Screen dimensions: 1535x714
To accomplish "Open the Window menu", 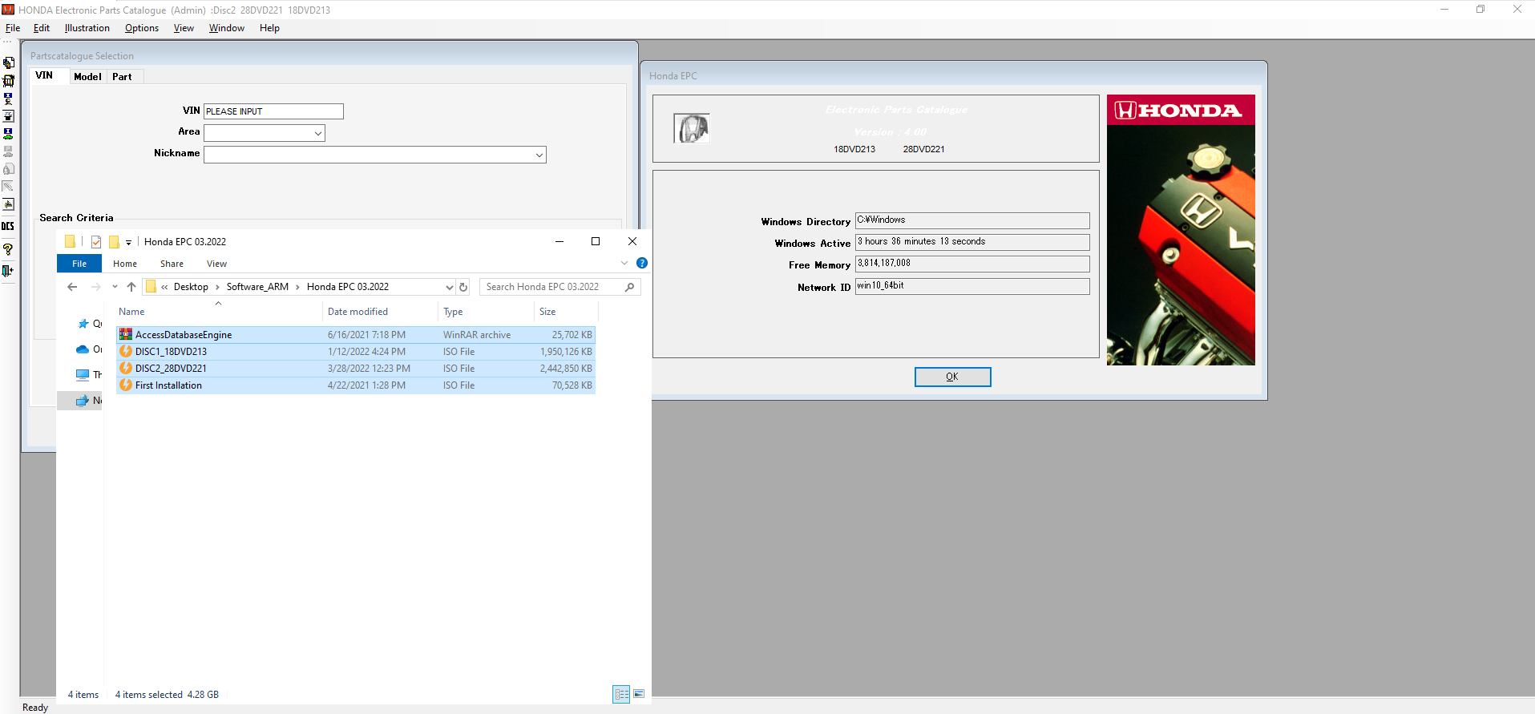I will point(227,28).
